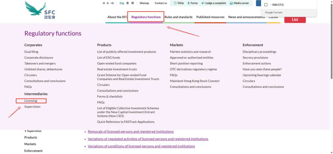Screen dimensions: 333x154
Task: Decrease font size with -A
Action: click(x=103, y=3)
